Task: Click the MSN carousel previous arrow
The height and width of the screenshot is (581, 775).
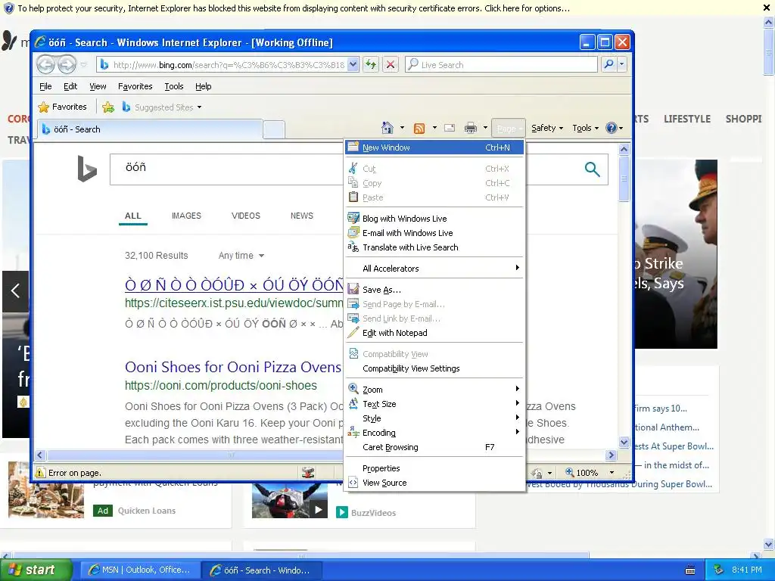Action: (x=15, y=290)
